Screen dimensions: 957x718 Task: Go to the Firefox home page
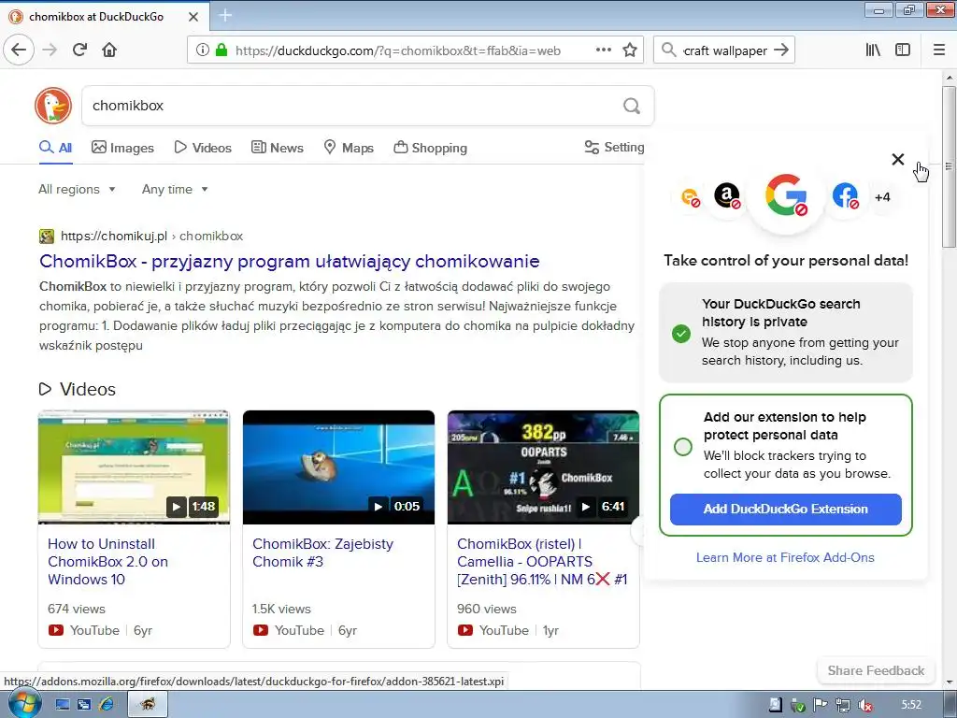coord(109,50)
